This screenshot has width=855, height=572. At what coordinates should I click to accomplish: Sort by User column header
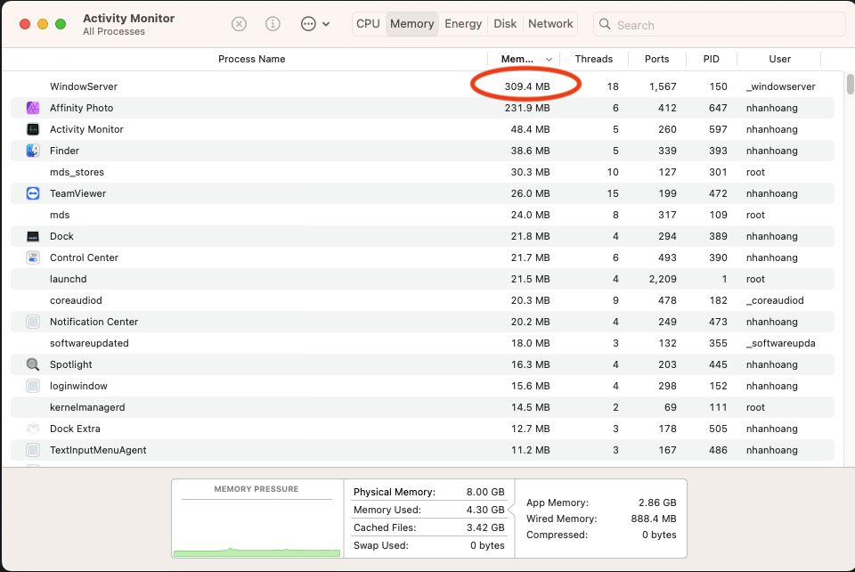coord(779,59)
